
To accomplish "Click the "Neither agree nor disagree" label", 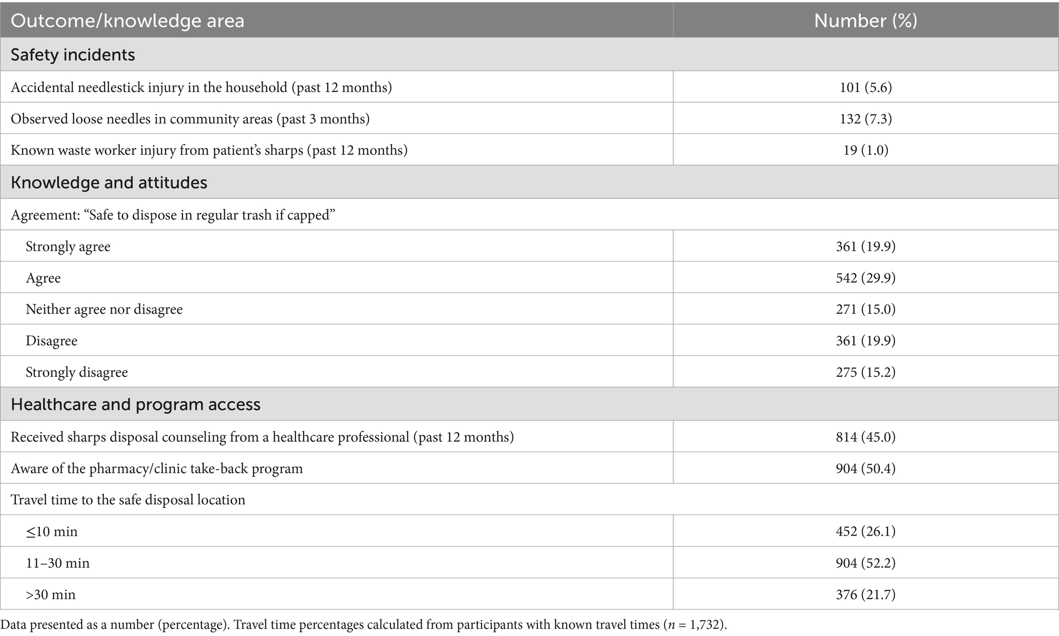I will coord(104,309).
